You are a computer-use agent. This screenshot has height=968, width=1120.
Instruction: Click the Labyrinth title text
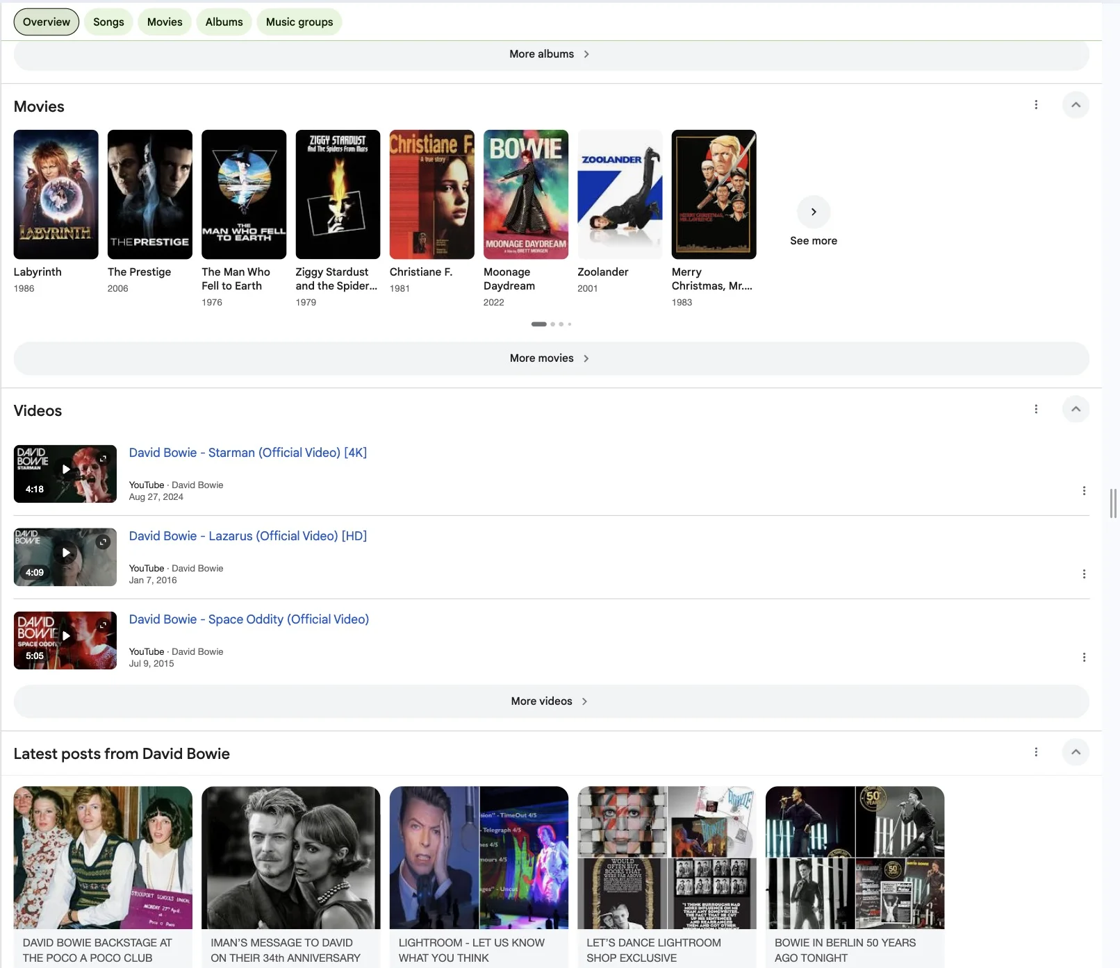38,272
